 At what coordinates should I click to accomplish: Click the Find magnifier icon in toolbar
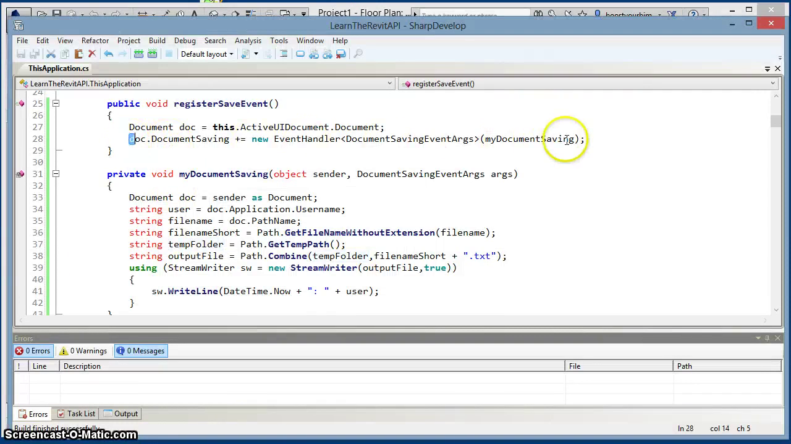click(x=358, y=54)
